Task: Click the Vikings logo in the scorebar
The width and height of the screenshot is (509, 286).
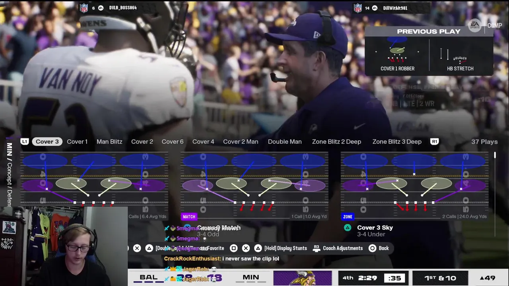Action: tap(302, 278)
